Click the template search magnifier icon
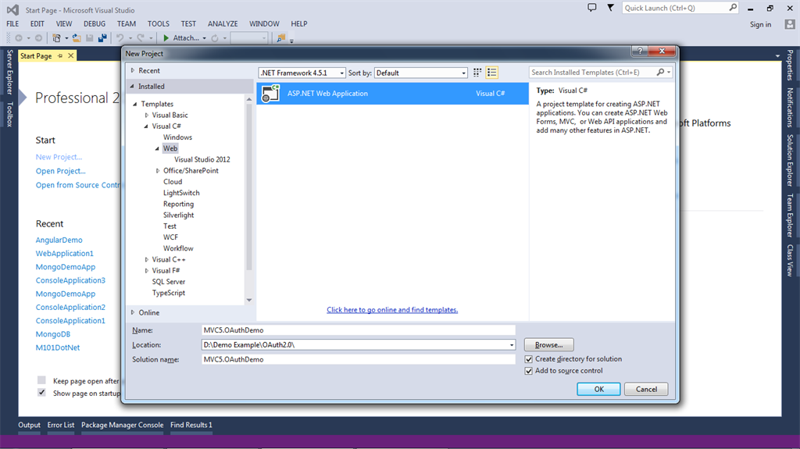 click(660, 73)
